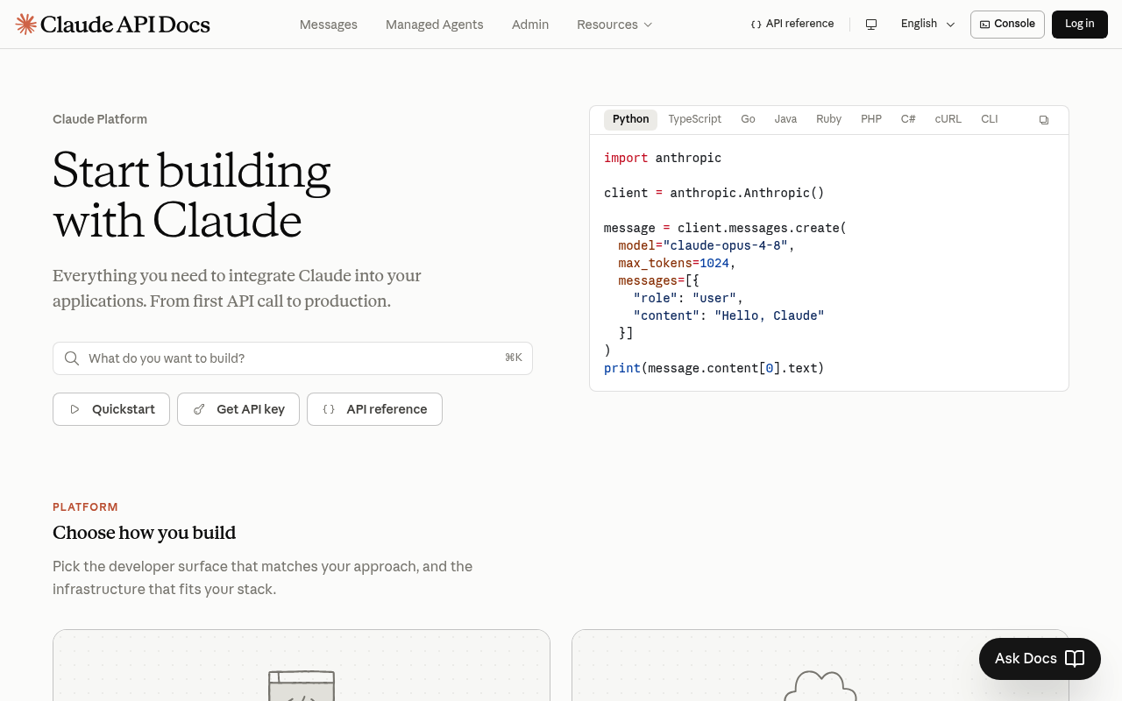Switch to the CLI code tab

[x=990, y=119]
